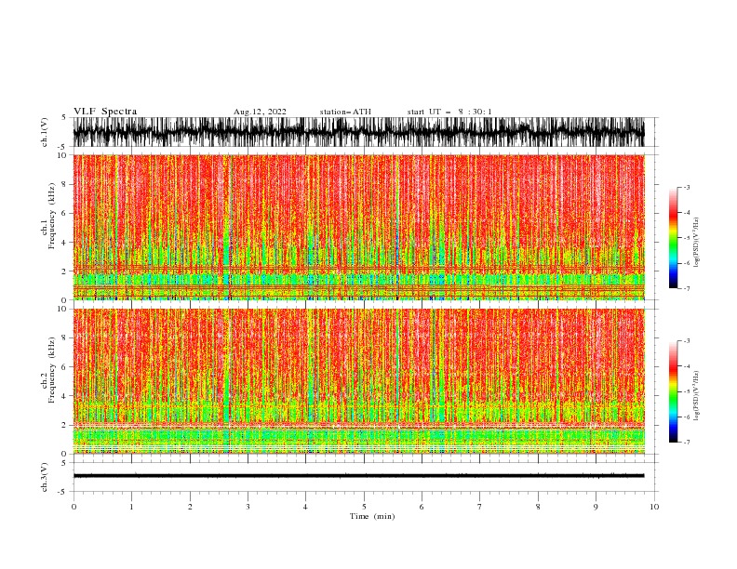Click the 'Time (min)' axis label
This screenshot has height=569, width=737.
(x=372, y=516)
